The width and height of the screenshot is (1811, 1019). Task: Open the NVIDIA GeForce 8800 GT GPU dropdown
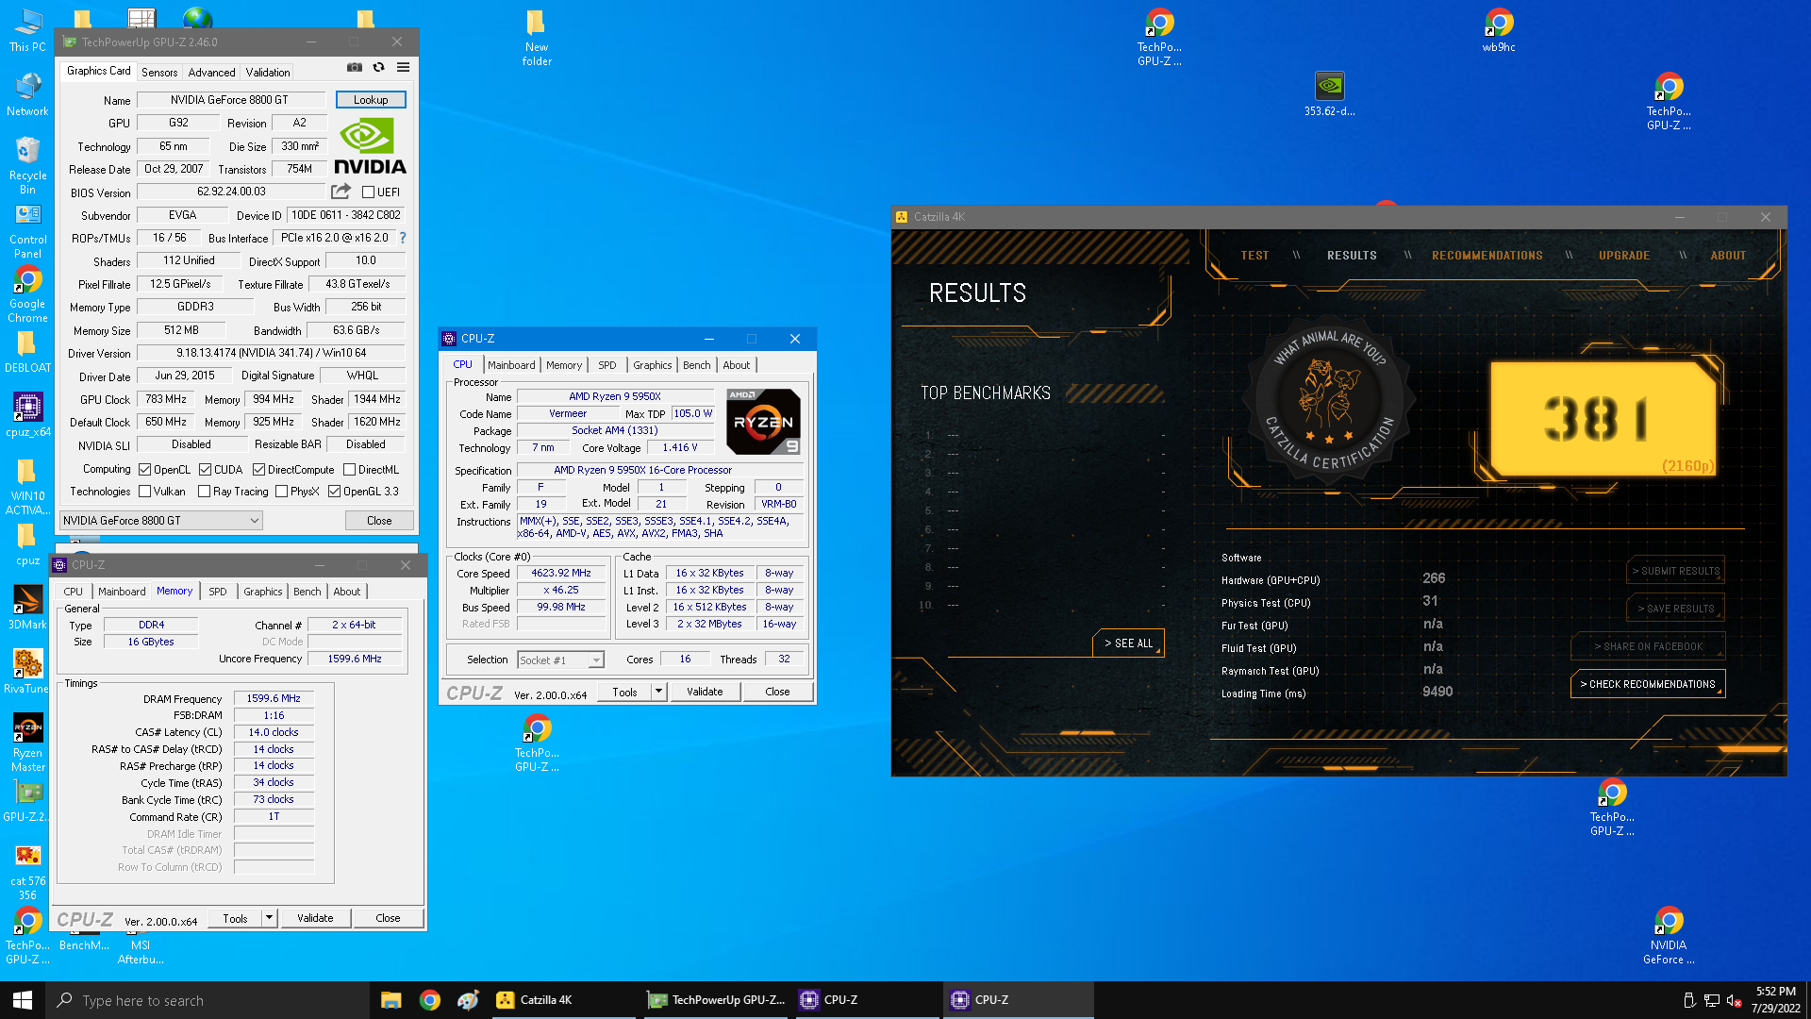coord(161,521)
